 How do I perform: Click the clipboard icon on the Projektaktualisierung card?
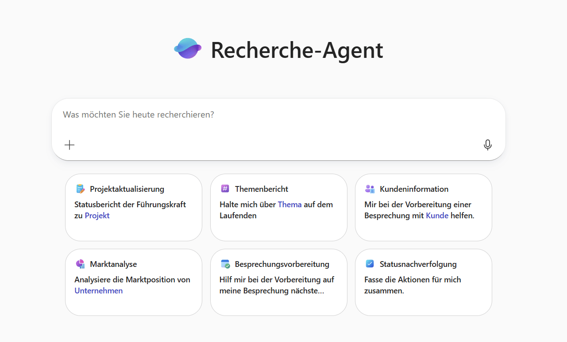tap(80, 188)
